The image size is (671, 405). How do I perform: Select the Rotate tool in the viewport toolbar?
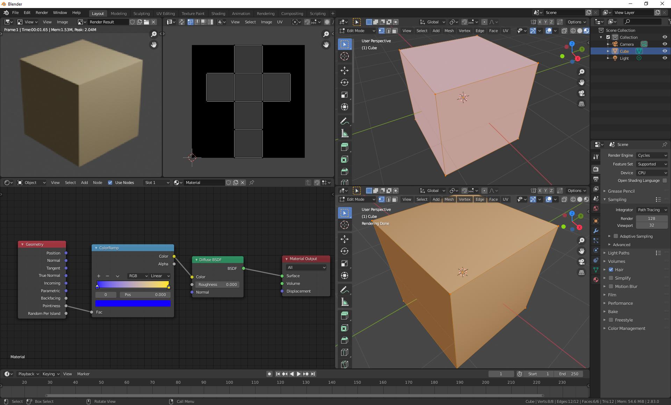[345, 83]
